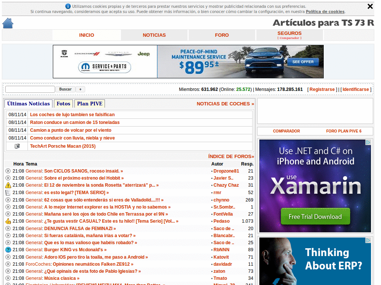Click arrow icon beside 'DENUNCIA FALSA de FEMINAZI' thread
This screenshot has height=285, width=381.
8,228
